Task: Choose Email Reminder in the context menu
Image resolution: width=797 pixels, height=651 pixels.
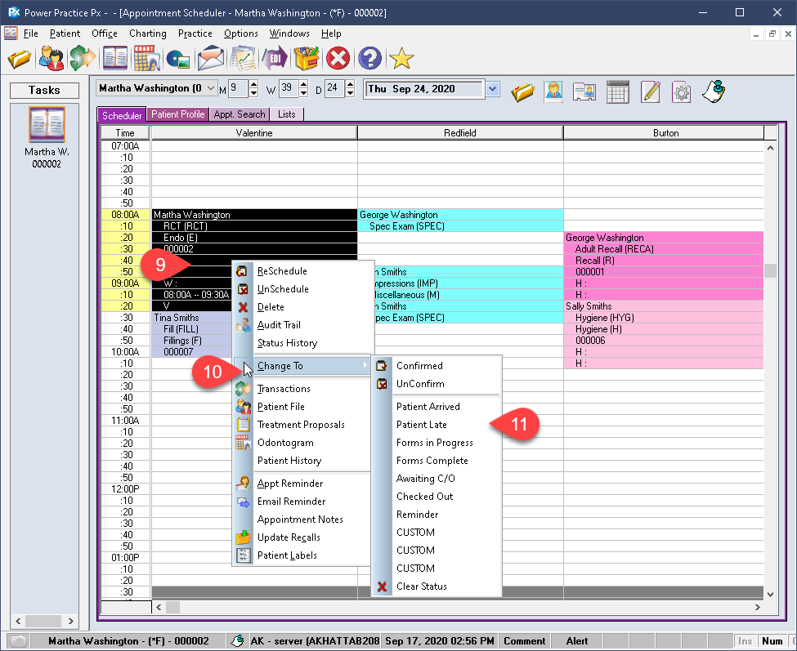Action: [x=291, y=502]
